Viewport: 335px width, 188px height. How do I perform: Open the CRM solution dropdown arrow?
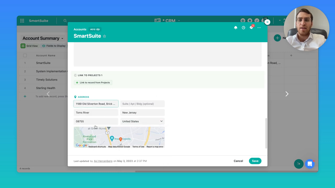[179, 21]
